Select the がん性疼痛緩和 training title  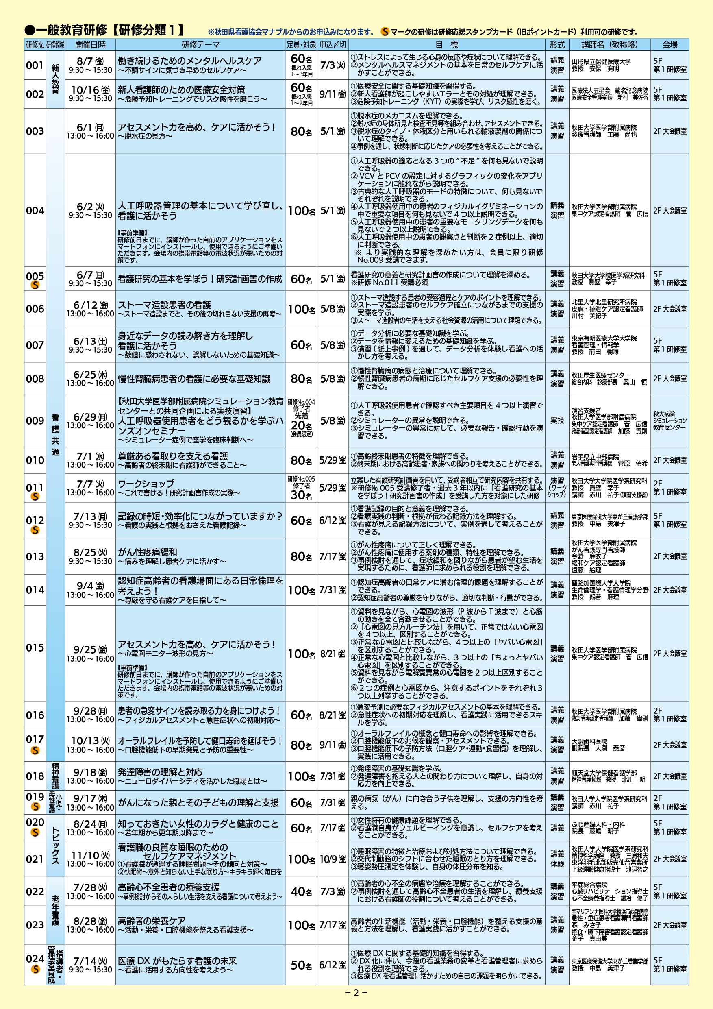tap(148, 552)
